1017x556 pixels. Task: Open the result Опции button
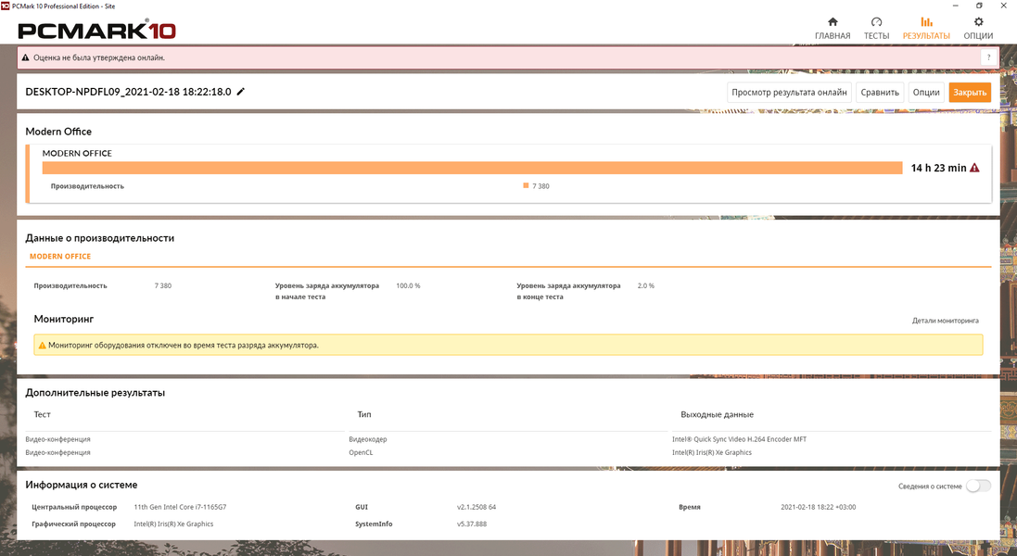click(926, 92)
